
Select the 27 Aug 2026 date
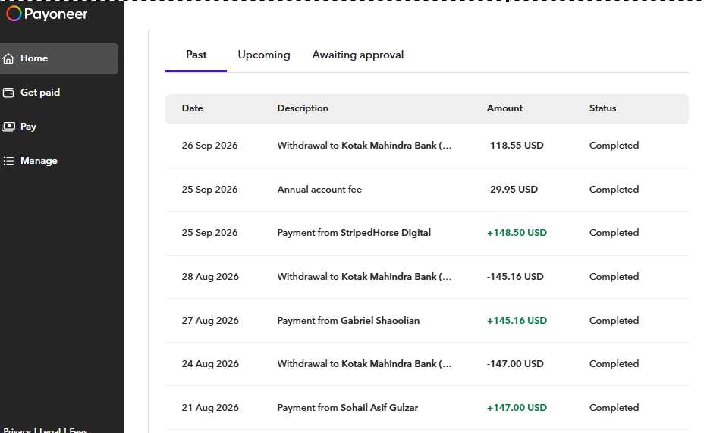pyautogui.click(x=210, y=320)
